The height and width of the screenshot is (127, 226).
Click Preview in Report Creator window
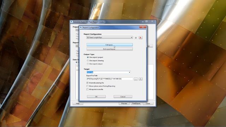[124, 103]
